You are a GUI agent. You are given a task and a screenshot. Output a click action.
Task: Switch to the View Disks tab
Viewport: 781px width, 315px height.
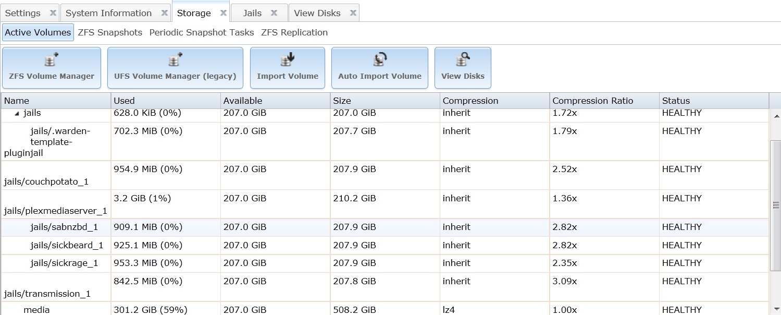tap(317, 13)
